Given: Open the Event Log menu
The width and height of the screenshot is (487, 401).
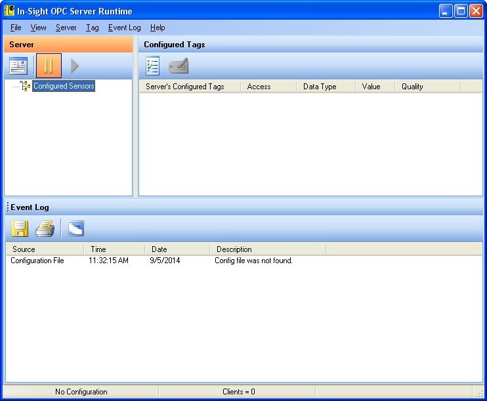Looking at the screenshot, I should [124, 28].
